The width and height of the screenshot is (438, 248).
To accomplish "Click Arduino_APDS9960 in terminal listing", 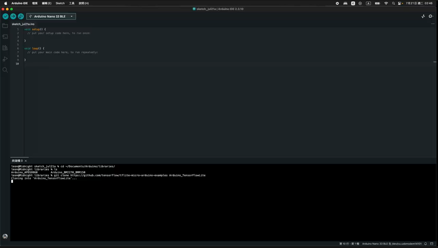I will [24, 173].
